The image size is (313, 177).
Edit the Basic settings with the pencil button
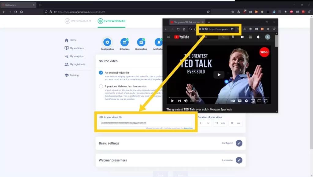(239, 143)
